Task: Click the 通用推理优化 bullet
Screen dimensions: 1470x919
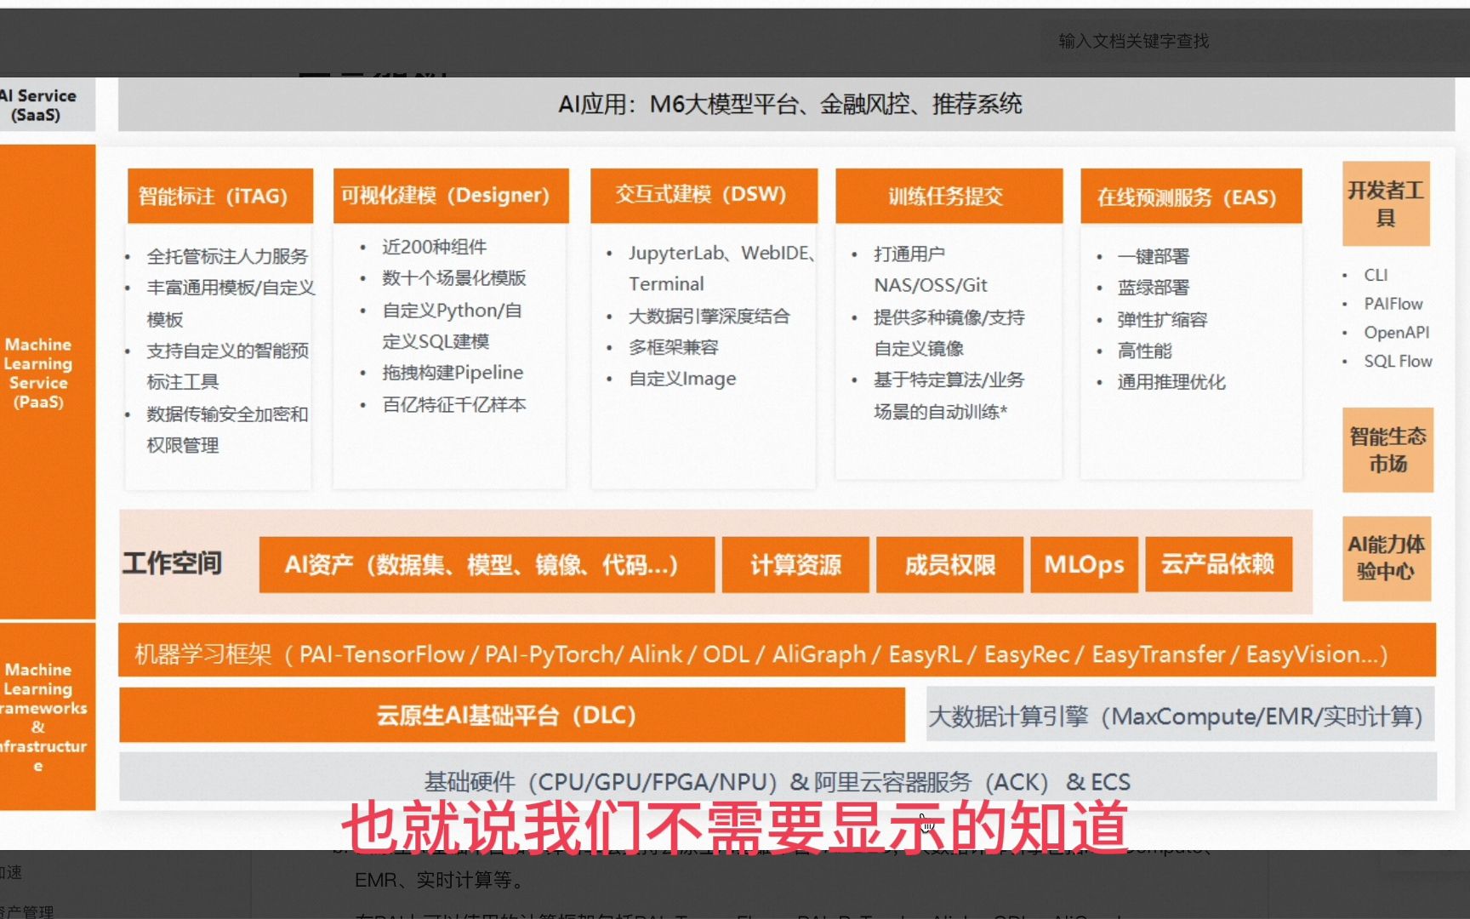Action: tap(1171, 382)
